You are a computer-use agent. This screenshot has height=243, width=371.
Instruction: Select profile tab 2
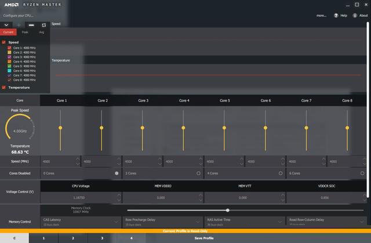click(73, 238)
